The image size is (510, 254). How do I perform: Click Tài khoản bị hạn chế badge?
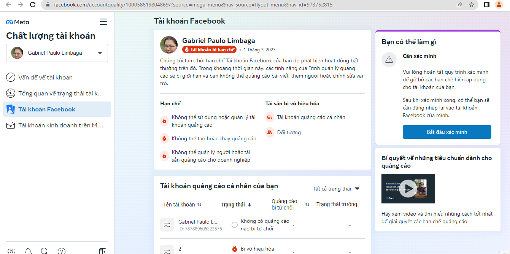(x=209, y=50)
